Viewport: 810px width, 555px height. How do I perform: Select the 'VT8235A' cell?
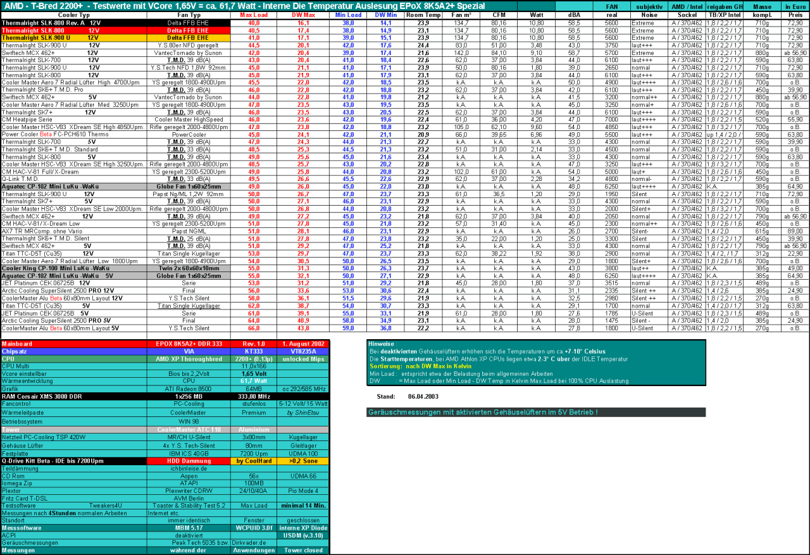[303, 351]
